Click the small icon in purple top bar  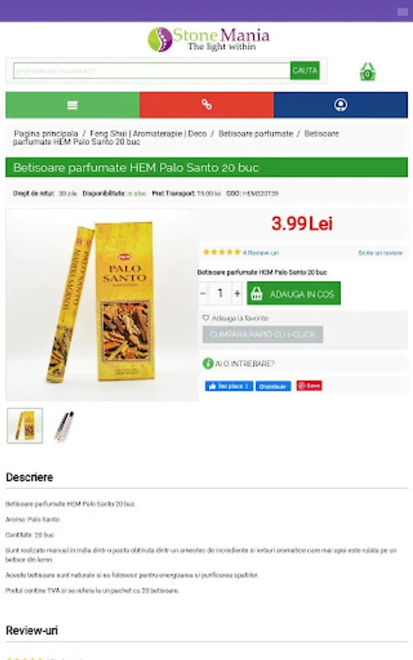(403, 12)
